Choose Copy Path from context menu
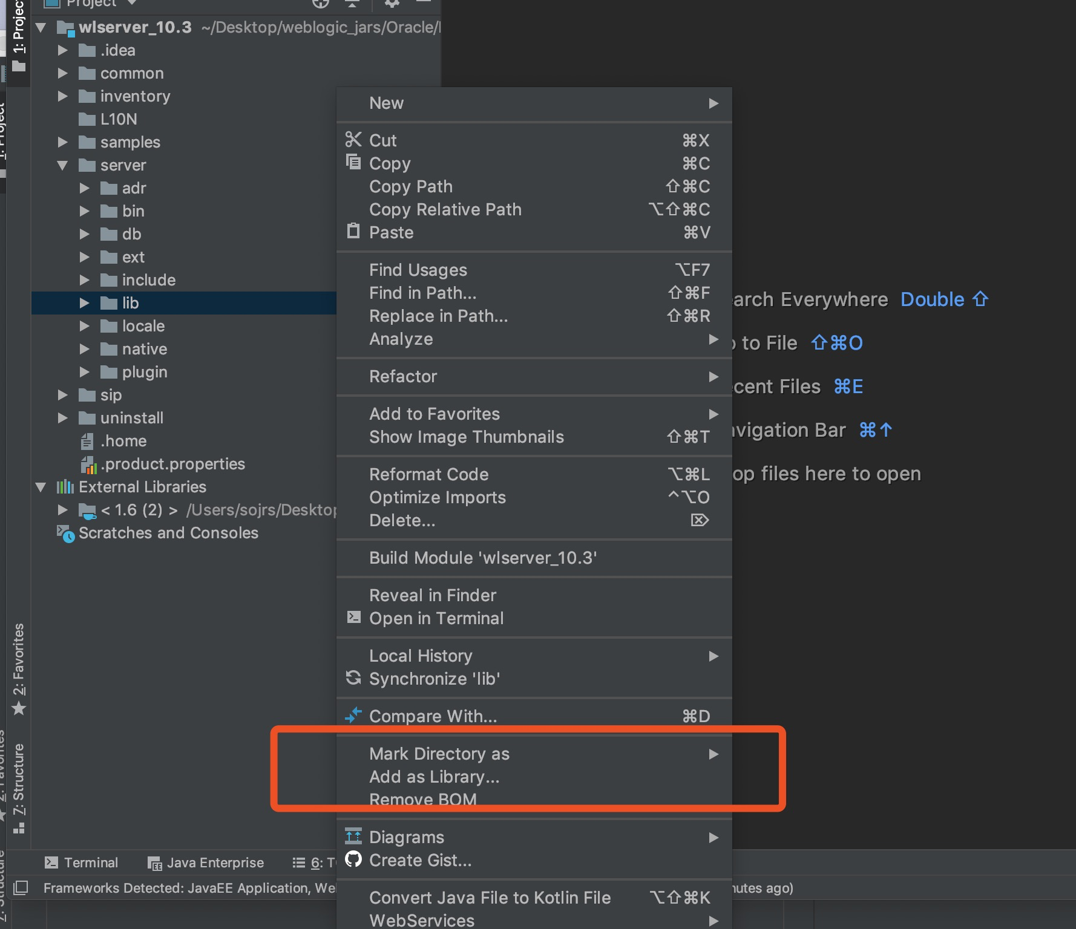 (x=534, y=186)
